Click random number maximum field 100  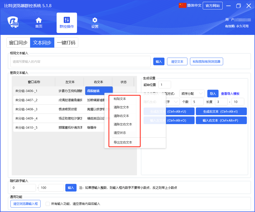click(51, 188)
